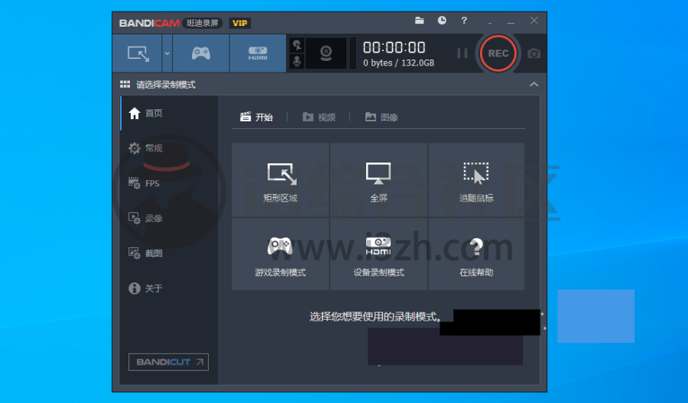Click the 00:00:00 recording timer

394,47
